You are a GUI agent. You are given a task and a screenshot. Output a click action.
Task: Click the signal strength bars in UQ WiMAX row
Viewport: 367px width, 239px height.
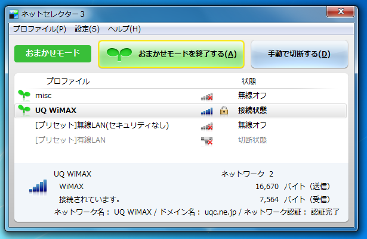click(x=206, y=110)
